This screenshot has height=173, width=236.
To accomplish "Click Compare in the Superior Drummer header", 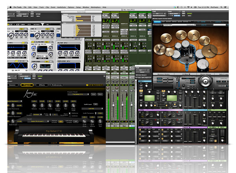I will [177, 15].
